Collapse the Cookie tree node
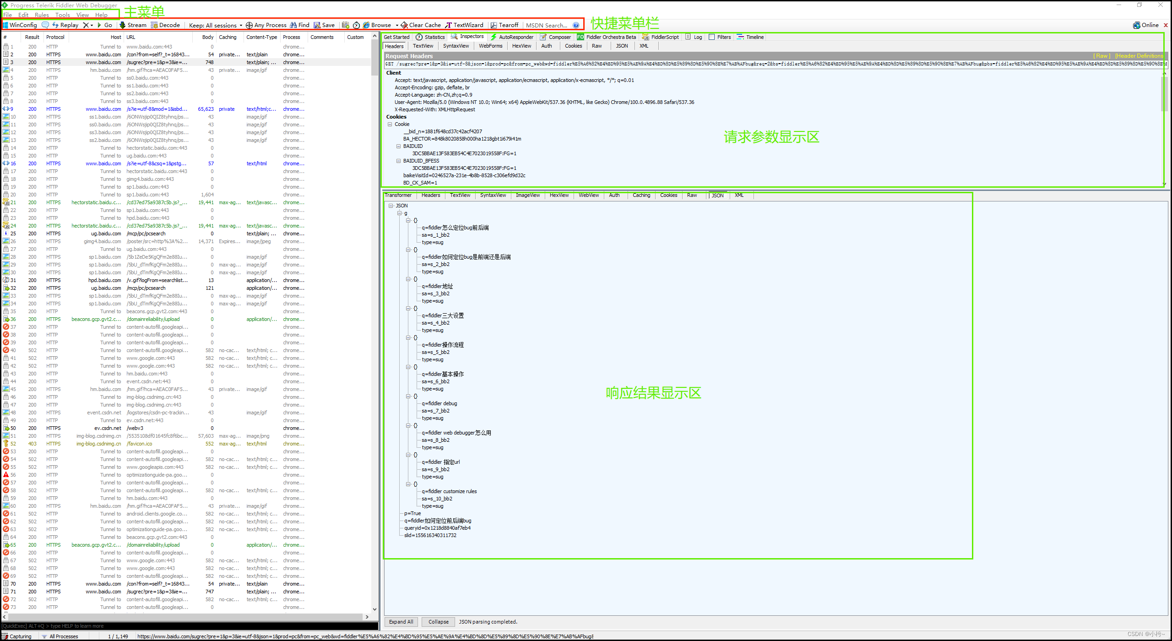This screenshot has height=641, width=1172. click(390, 124)
